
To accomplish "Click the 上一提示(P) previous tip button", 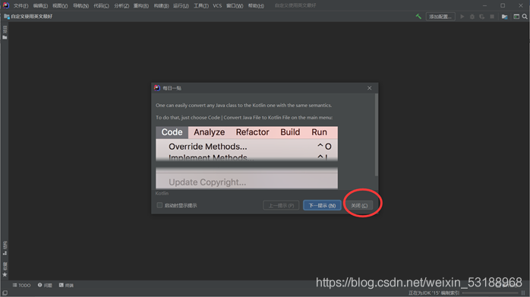I will [281, 205].
